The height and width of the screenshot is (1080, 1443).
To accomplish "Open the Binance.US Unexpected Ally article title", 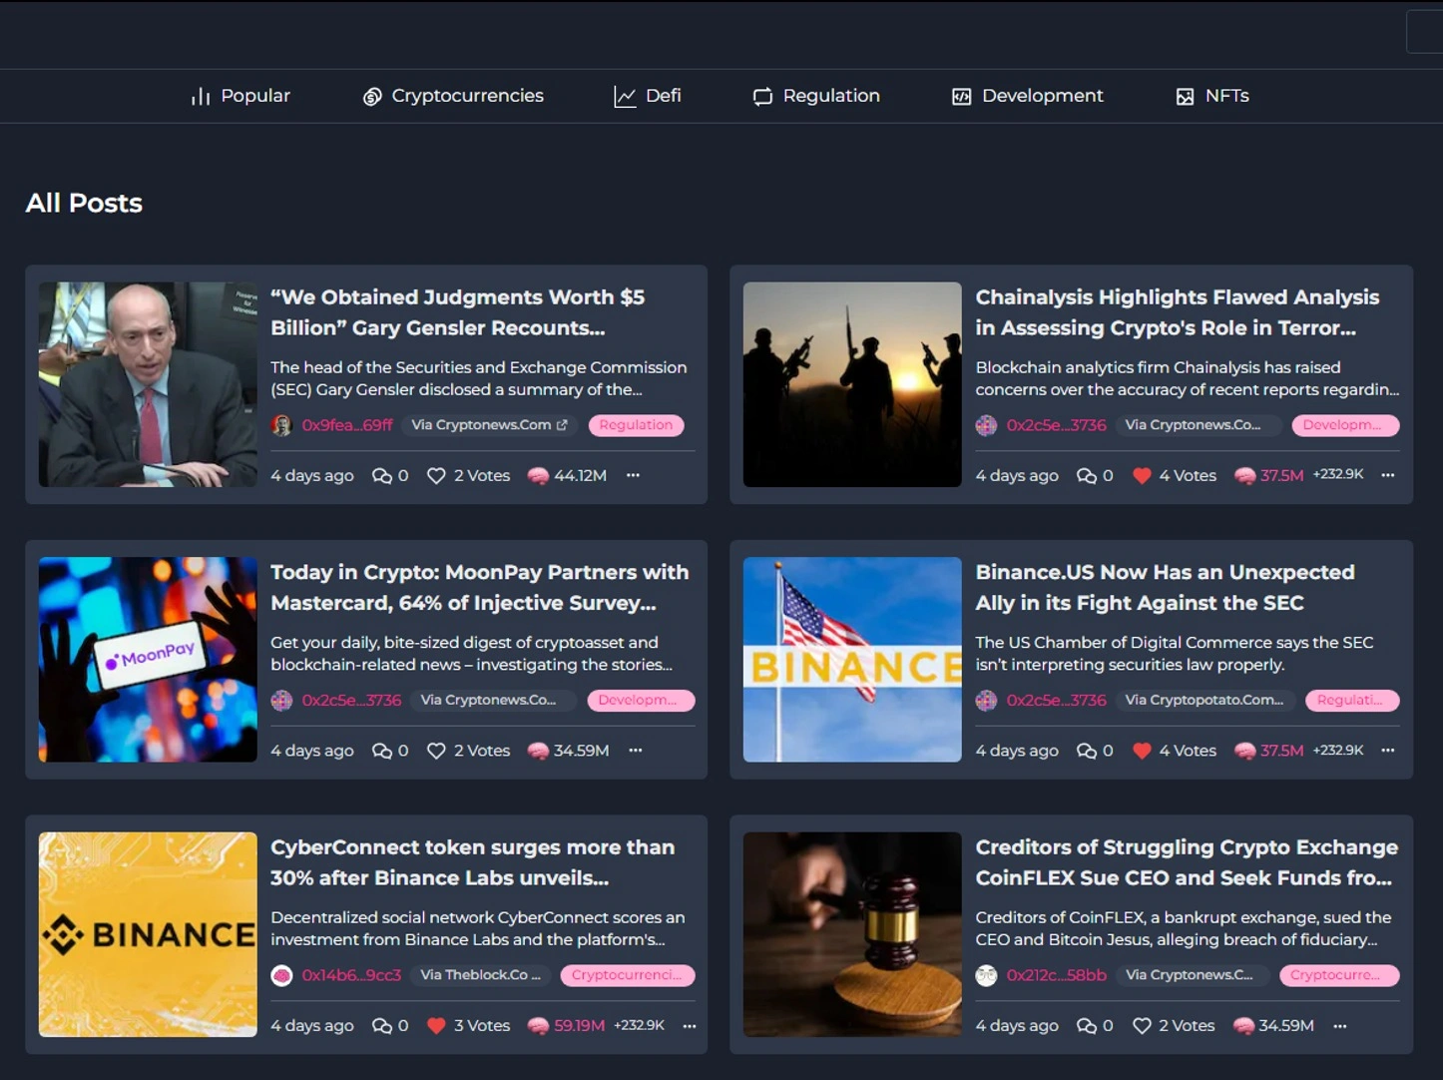I will pyautogui.click(x=1165, y=588).
